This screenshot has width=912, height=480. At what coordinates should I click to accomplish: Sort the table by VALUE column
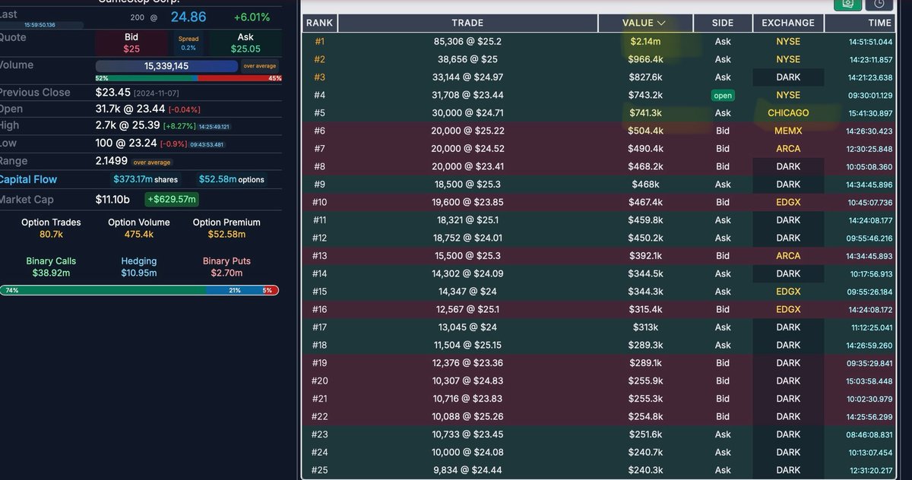pos(644,23)
